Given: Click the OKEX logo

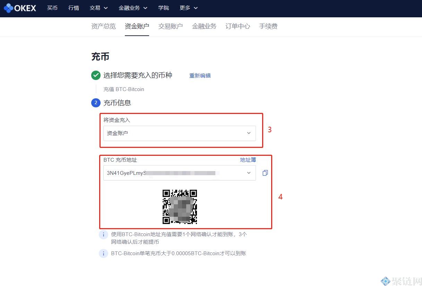Looking at the screenshot, I should [x=20, y=8].
